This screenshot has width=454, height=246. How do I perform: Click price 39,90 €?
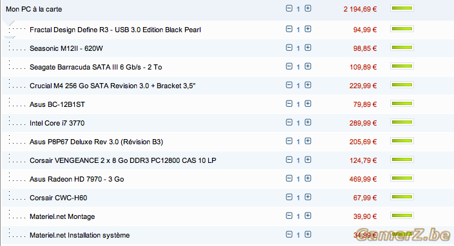click(x=365, y=216)
